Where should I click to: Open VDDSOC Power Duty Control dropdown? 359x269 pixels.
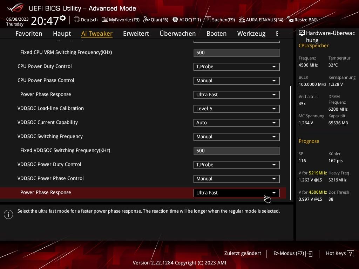tap(237, 165)
